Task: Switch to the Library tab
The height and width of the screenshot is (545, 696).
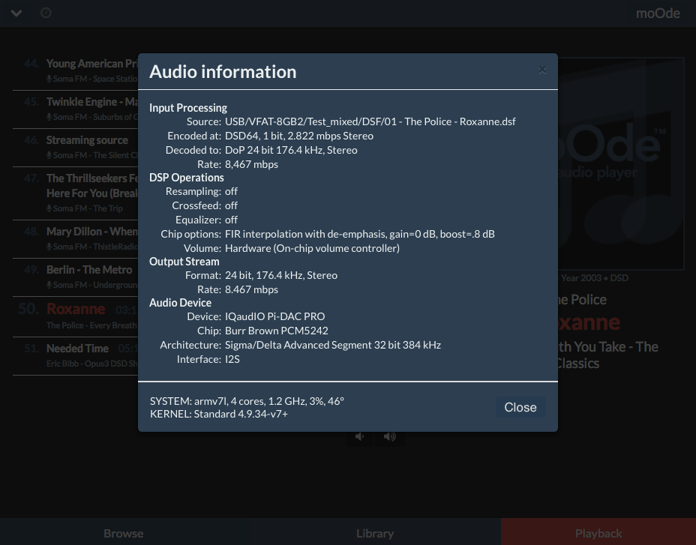Action: point(375,533)
